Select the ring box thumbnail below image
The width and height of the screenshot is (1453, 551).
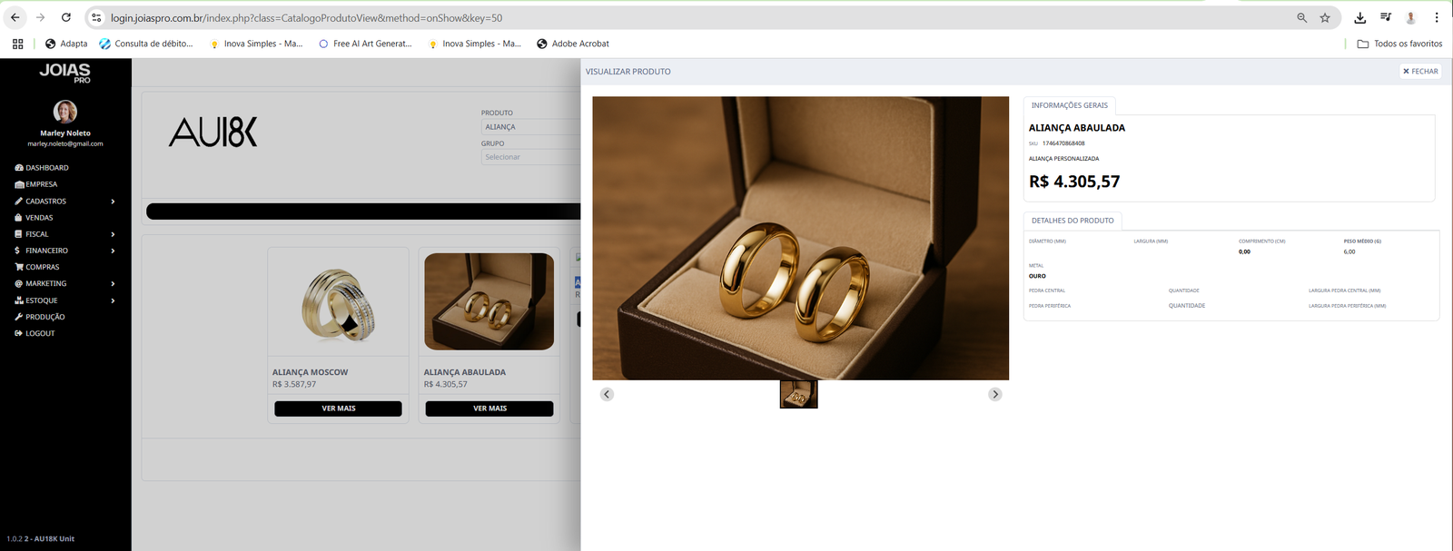coord(798,395)
